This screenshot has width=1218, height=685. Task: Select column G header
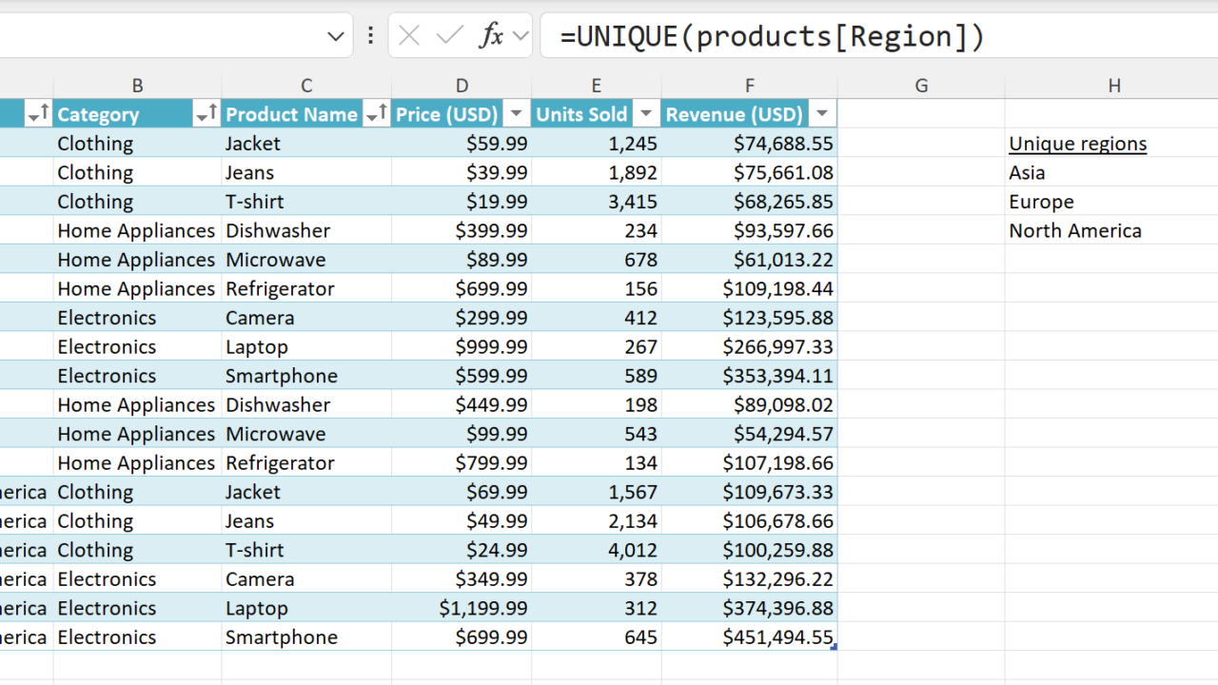point(921,86)
